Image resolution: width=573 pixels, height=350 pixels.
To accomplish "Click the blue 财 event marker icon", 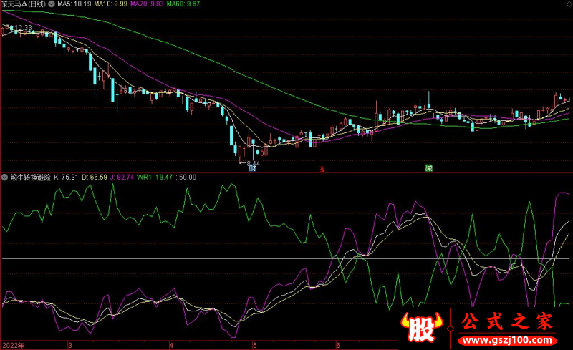I will pos(252,169).
